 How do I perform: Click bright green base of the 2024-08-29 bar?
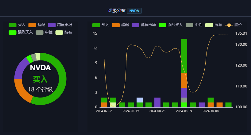[x=184, y=105]
